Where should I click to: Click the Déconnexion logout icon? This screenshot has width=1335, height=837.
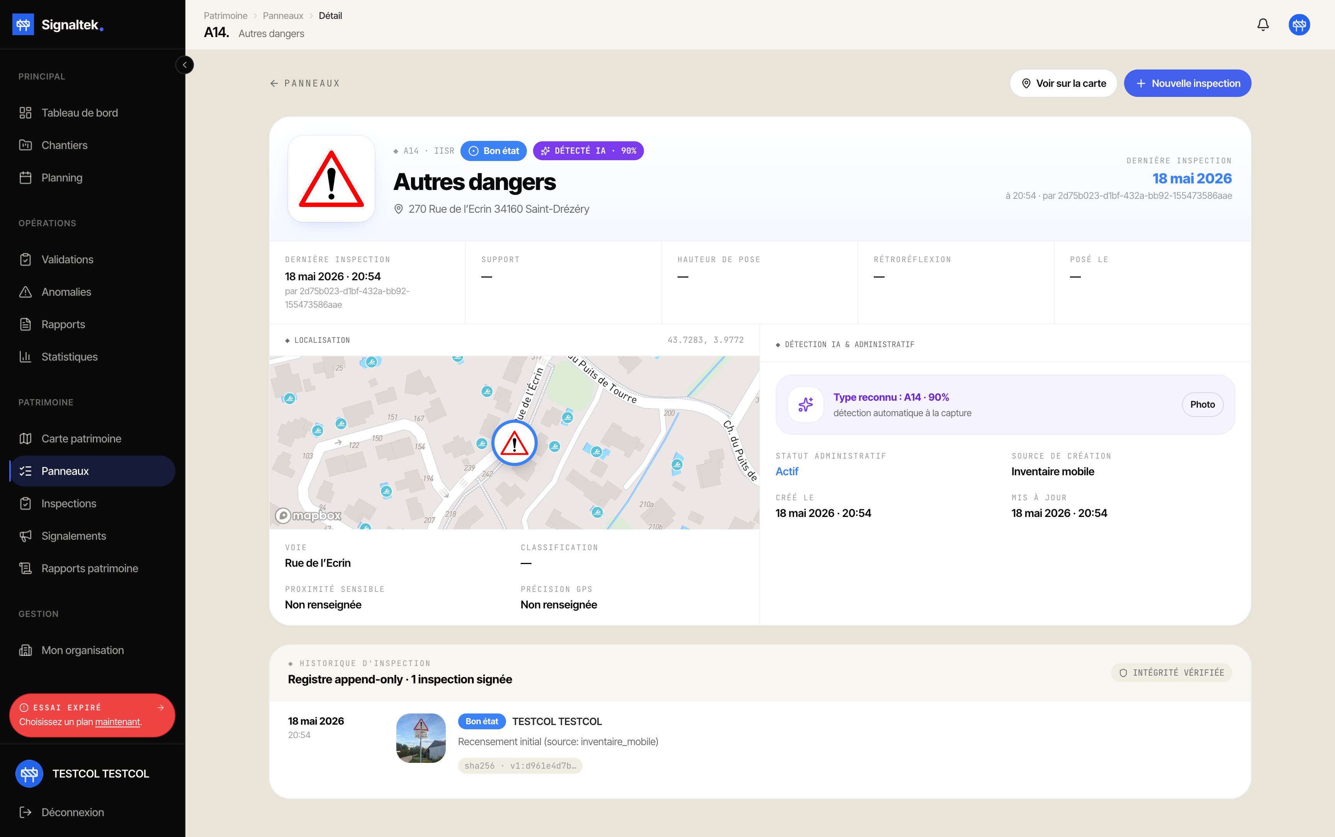click(x=25, y=812)
